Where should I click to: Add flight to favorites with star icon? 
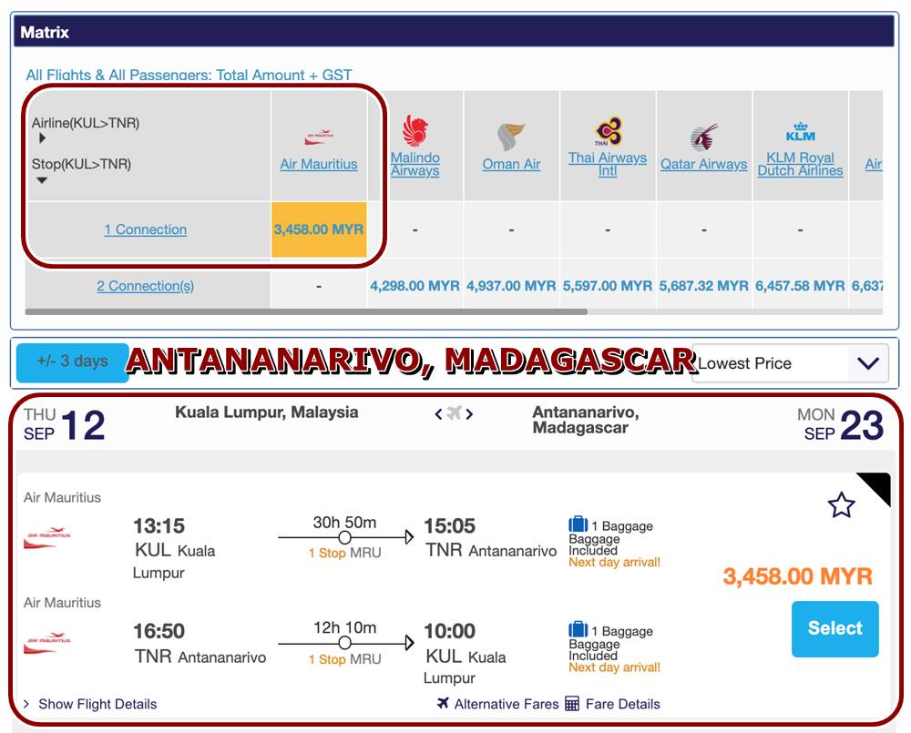click(841, 504)
